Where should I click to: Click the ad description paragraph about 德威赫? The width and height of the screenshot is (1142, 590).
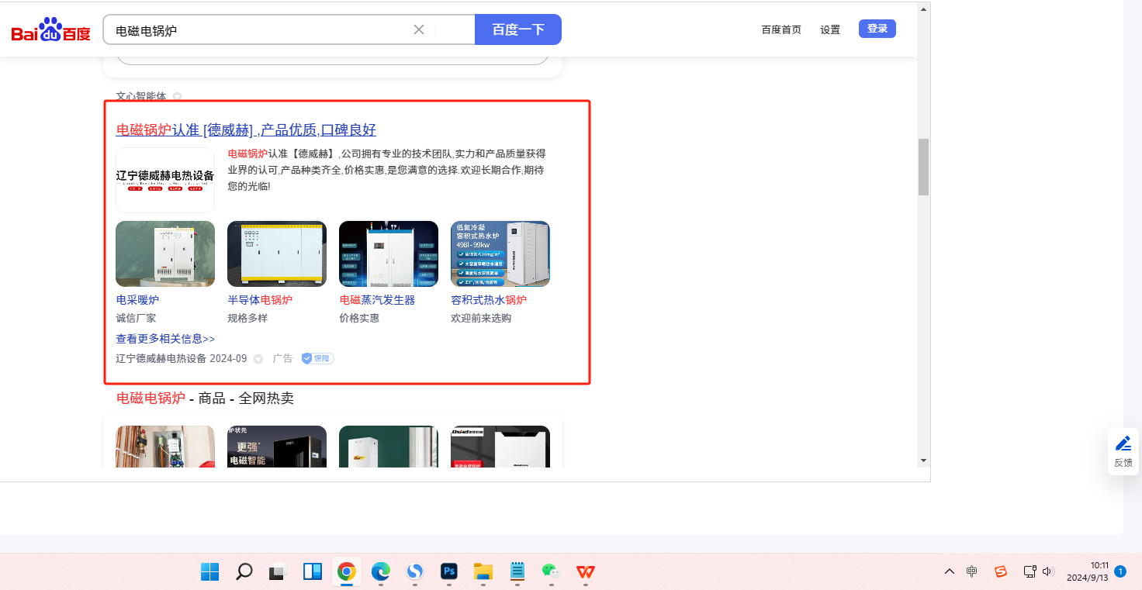tap(387, 170)
